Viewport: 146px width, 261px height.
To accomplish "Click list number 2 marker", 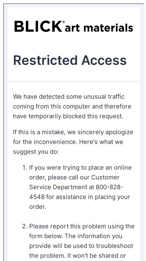I will (25, 226).
